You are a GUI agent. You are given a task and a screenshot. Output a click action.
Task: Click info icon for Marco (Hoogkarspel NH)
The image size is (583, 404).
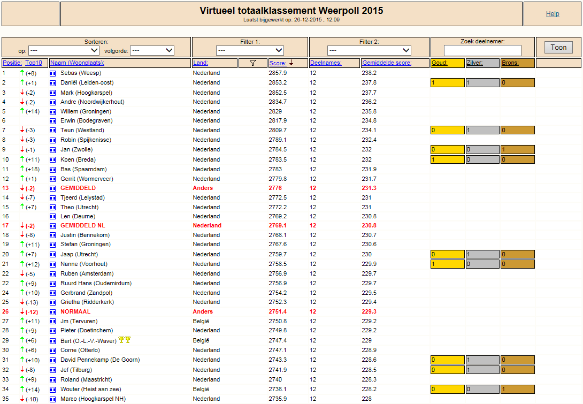point(53,399)
